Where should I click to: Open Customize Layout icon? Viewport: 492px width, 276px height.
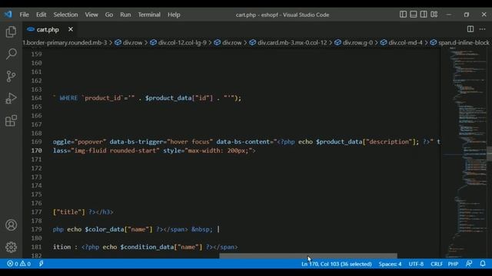click(x=434, y=15)
